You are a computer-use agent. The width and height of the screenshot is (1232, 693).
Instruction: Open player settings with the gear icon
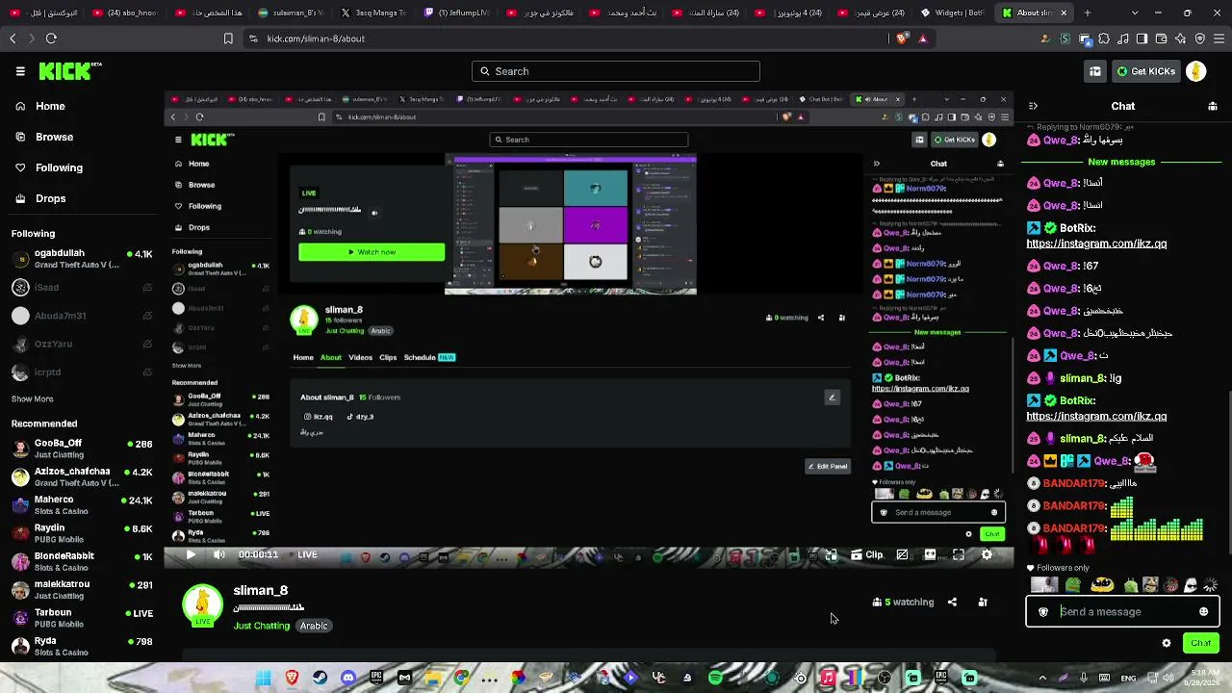tap(987, 554)
